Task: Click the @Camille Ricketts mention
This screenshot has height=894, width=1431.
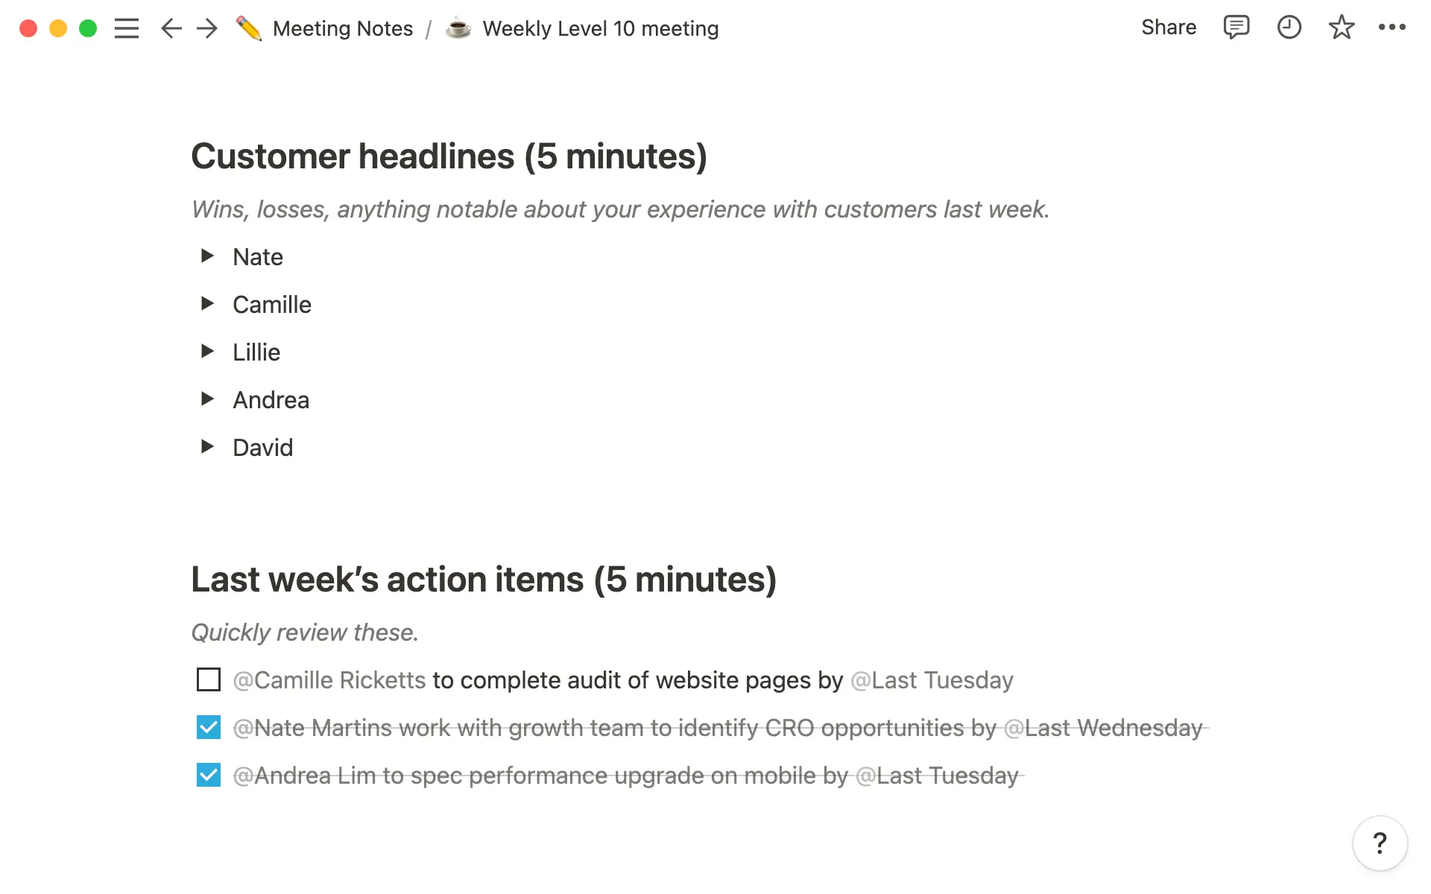Action: click(328, 680)
